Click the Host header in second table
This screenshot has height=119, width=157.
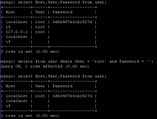[x=11, y=86]
